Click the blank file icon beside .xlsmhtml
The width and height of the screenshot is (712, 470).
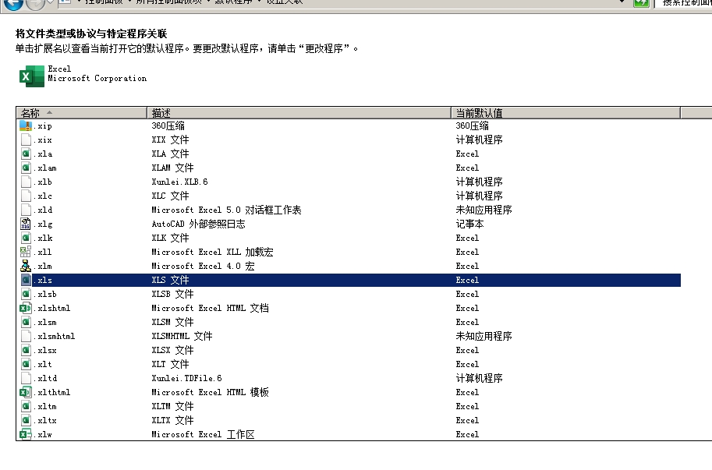point(26,336)
